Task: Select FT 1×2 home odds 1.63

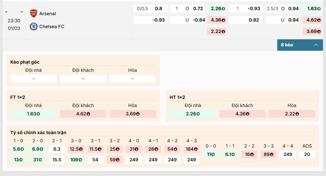Action: 34,114
